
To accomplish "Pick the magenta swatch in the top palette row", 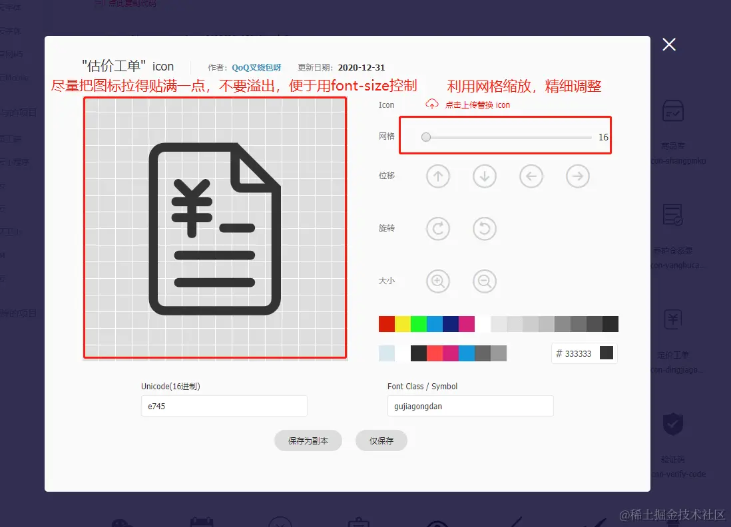I will pos(467,324).
